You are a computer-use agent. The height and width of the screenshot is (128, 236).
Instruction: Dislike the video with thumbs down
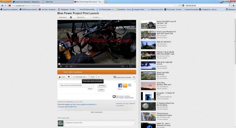pos(69,77)
